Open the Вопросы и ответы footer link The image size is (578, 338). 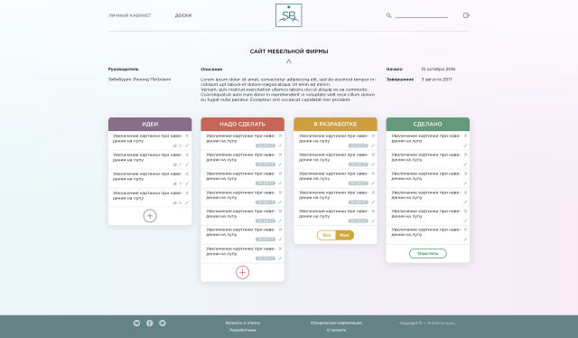[243, 323]
